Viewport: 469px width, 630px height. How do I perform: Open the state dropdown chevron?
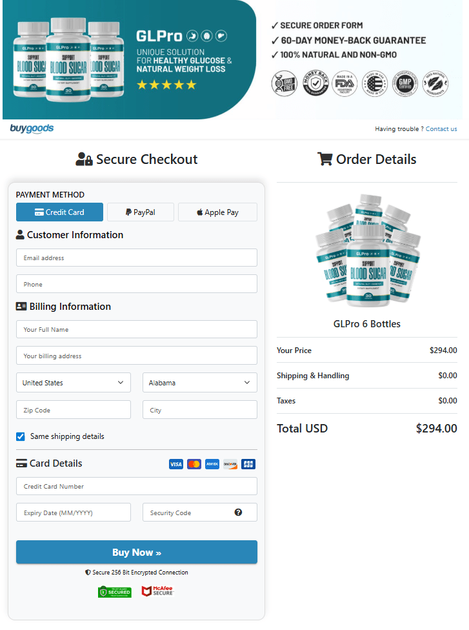point(246,382)
